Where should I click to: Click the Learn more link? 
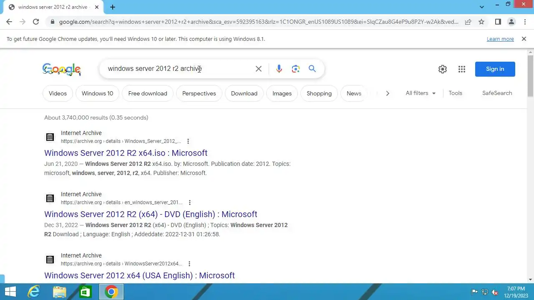click(500, 39)
